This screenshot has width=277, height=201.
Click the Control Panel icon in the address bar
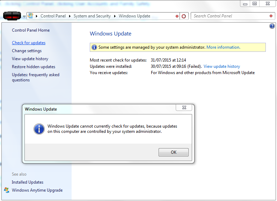[30, 16]
